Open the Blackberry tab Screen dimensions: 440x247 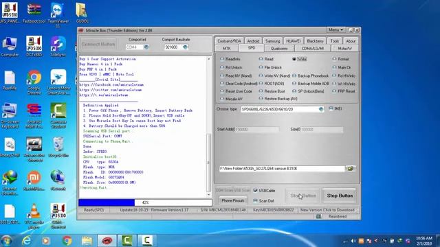click(x=315, y=41)
